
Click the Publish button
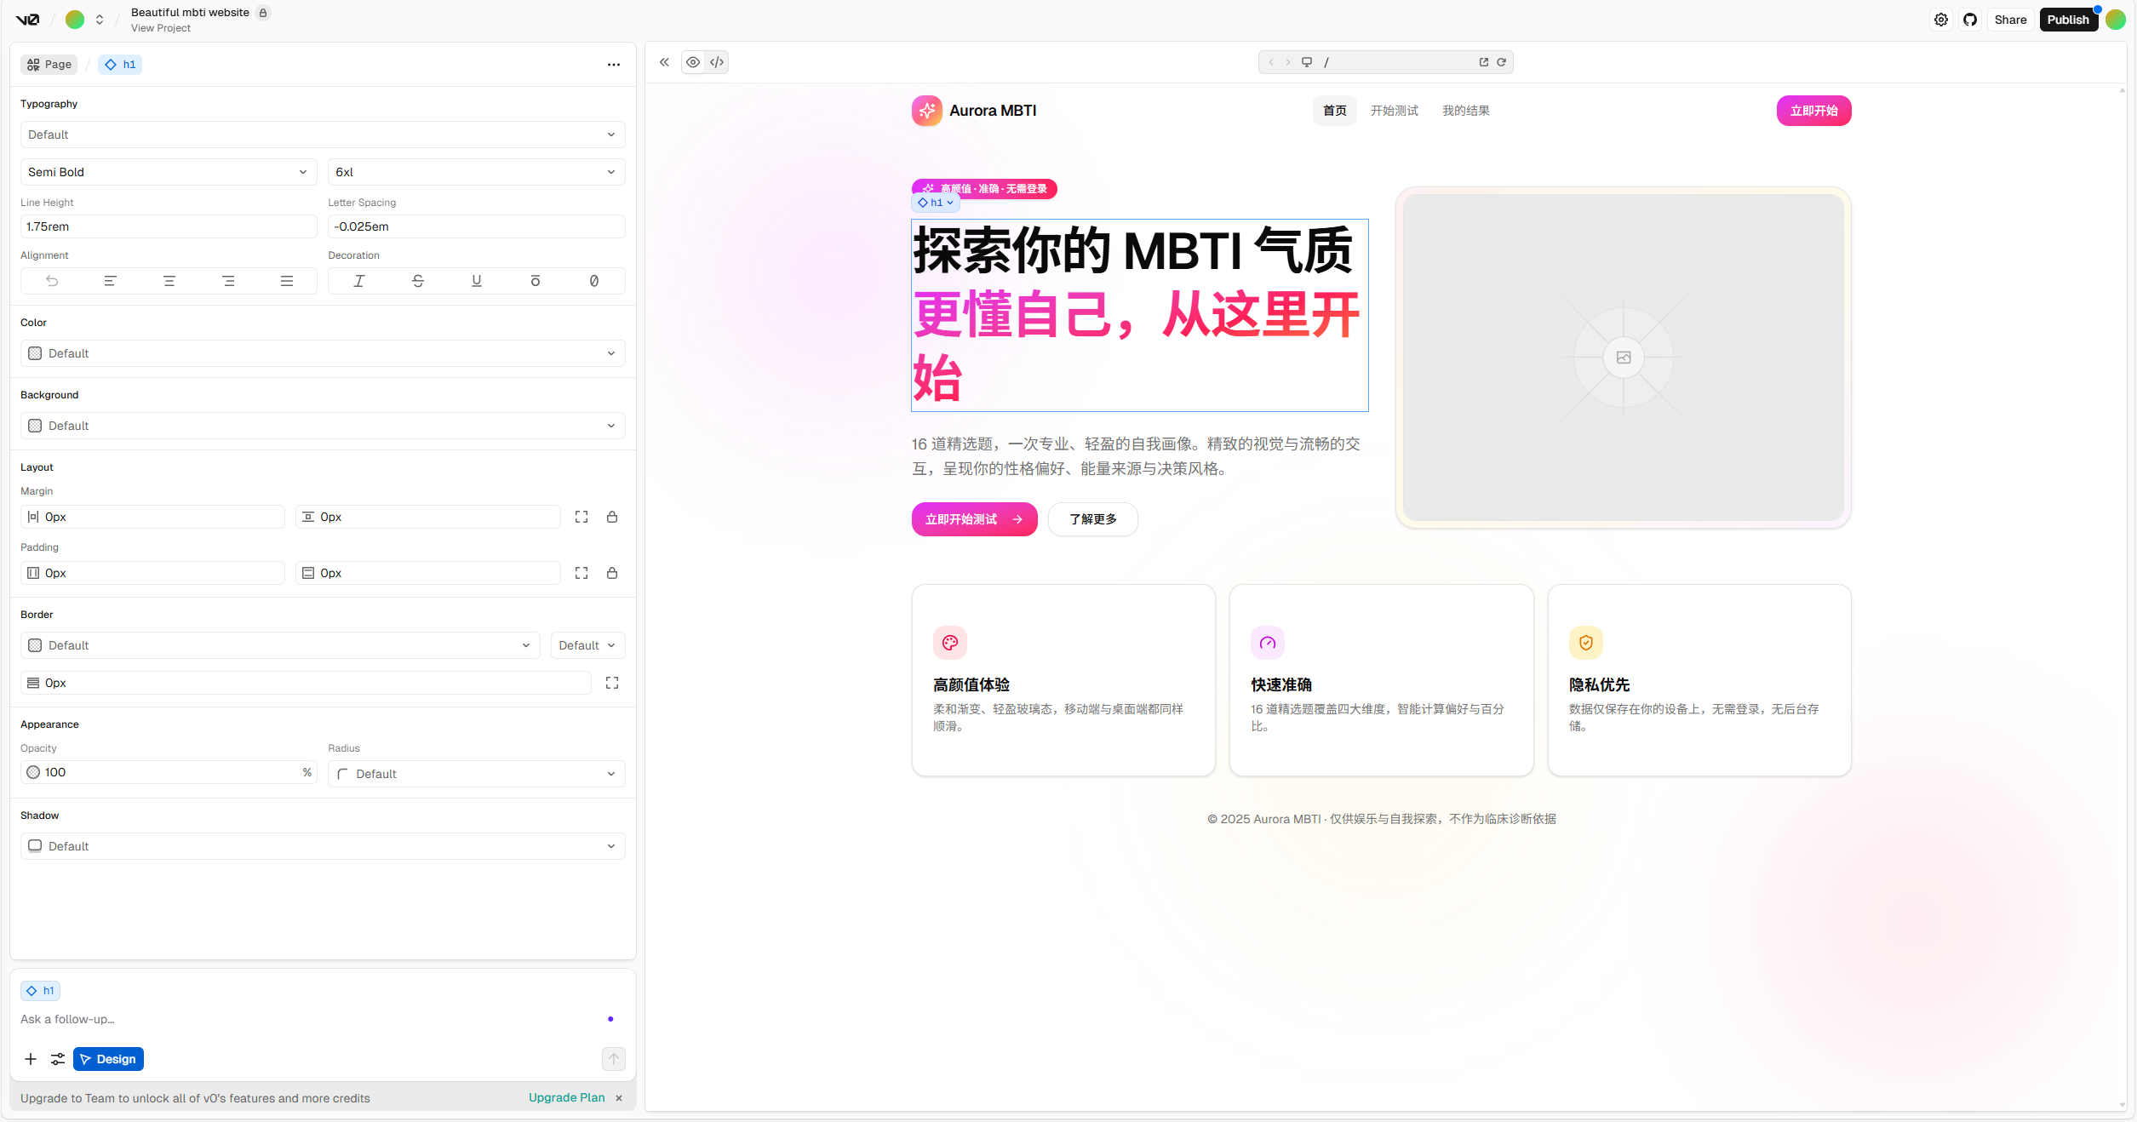2067,20
